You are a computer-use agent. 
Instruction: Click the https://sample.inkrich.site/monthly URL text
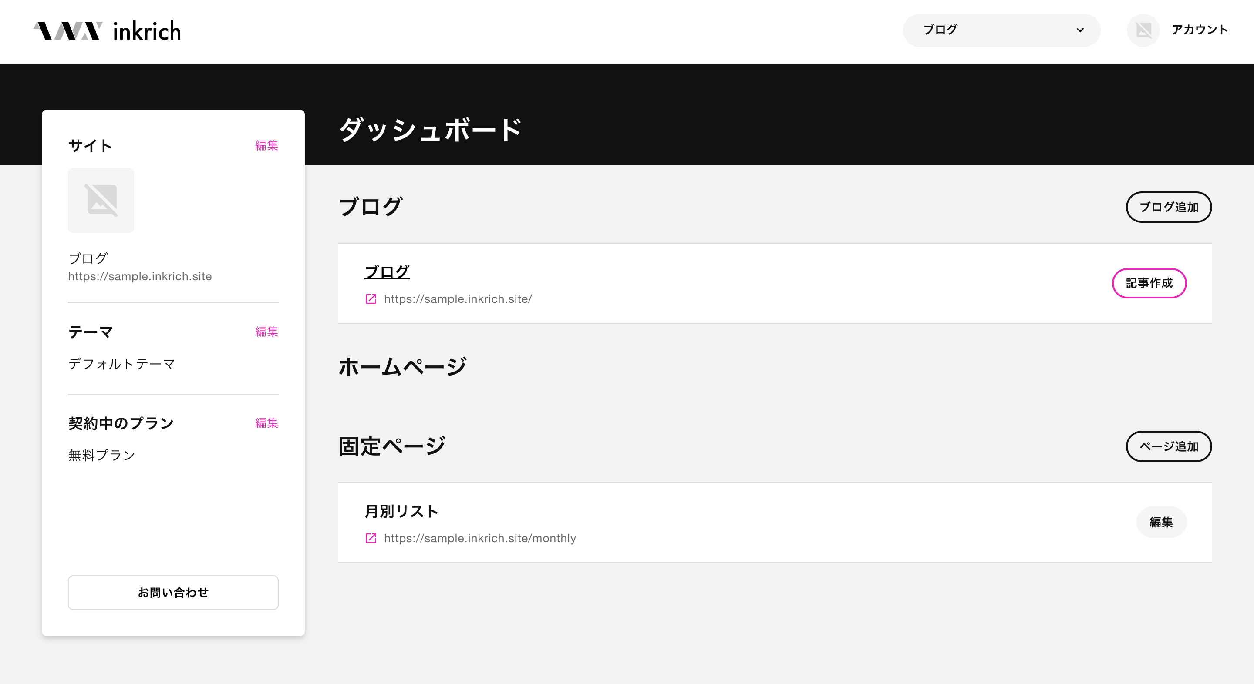[480, 538]
